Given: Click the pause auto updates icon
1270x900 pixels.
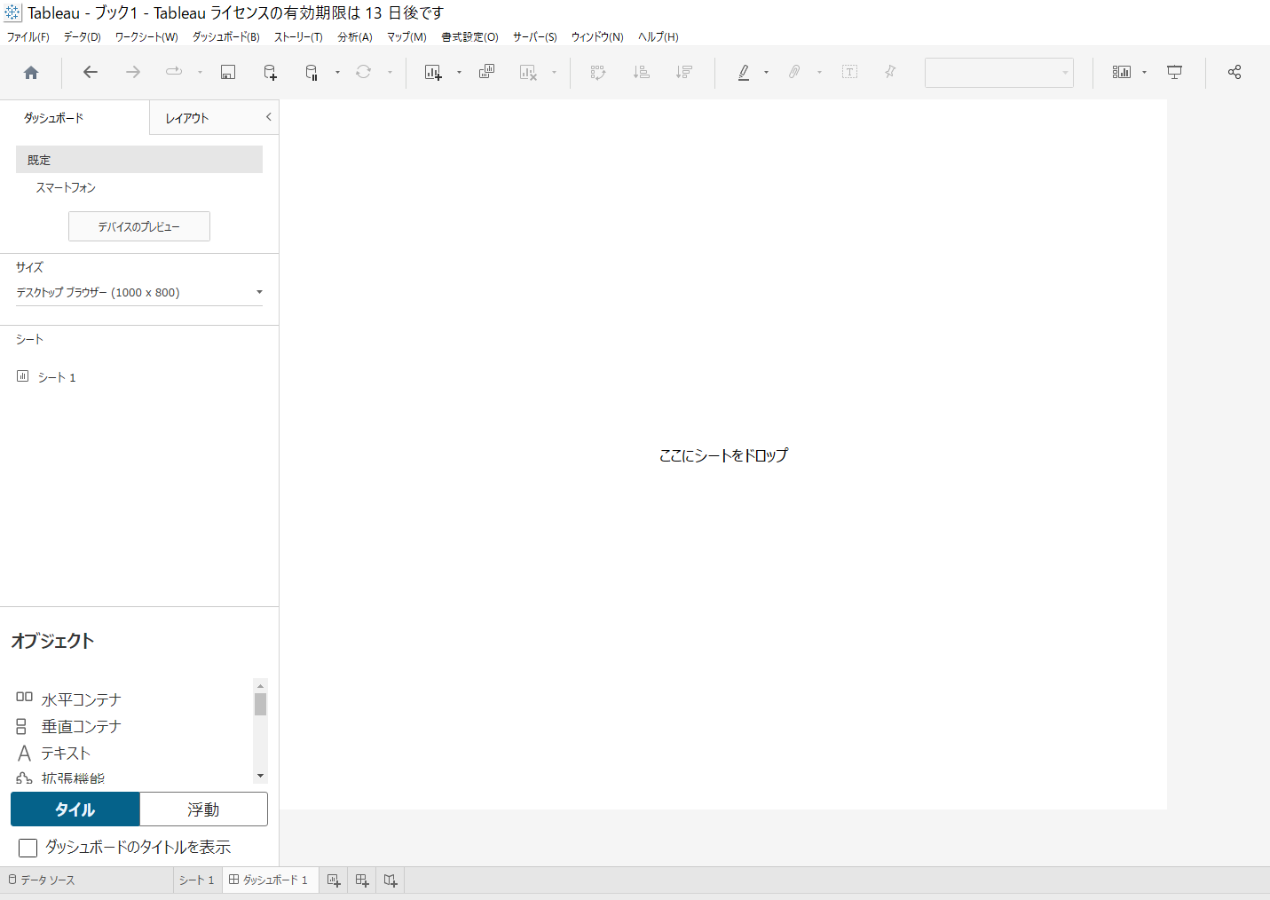Looking at the screenshot, I should tap(312, 73).
